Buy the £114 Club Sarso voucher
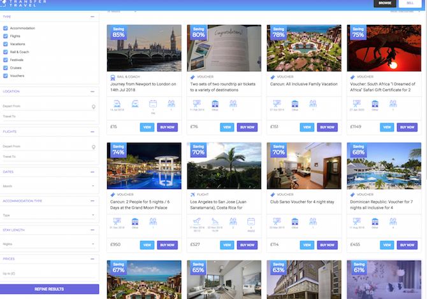Screen dimensions: 427x299 coord(327,245)
